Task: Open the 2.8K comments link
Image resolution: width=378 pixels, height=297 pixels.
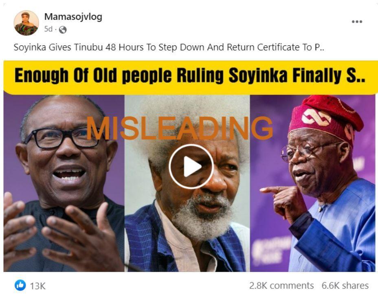Action: (x=281, y=286)
